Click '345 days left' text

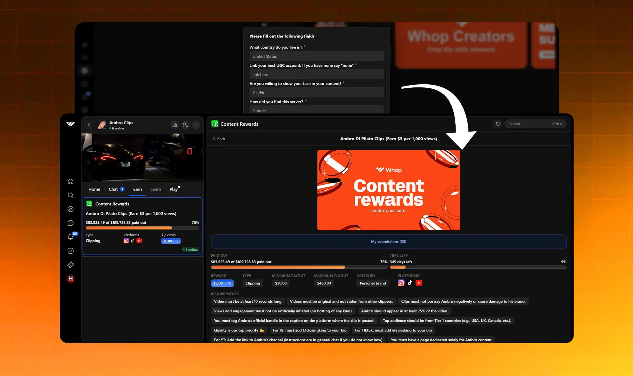pyautogui.click(x=401, y=262)
